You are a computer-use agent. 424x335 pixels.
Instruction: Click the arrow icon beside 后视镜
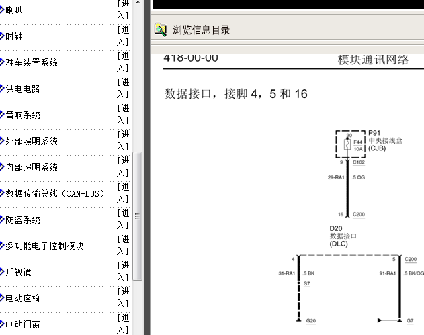pyautogui.click(x=2, y=273)
